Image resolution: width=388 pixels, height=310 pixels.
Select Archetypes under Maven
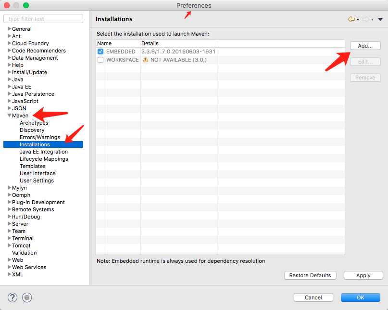[x=34, y=123]
